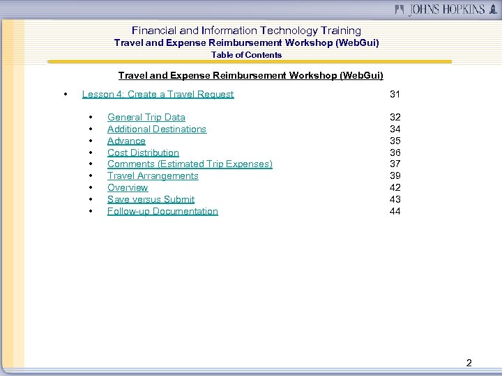Click page number 44 for Follow-up Documentation
The height and width of the screenshot is (376, 502).
(395, 212)
